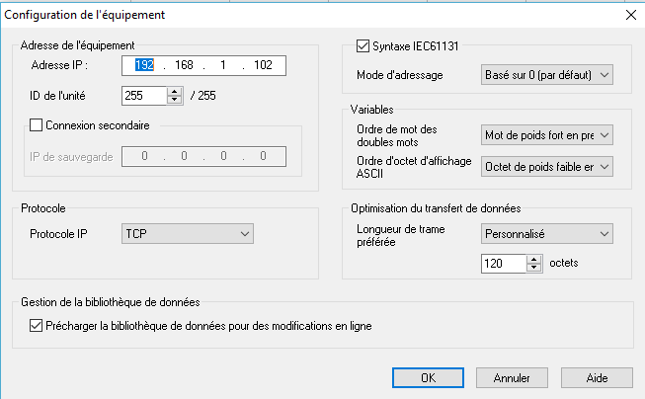Decrease the unit ID stepper value

pyautogui.click(x=175, y=101)
